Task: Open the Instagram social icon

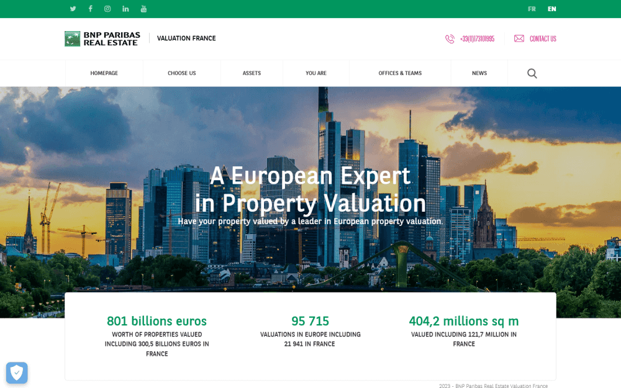Action: [107, 9]
